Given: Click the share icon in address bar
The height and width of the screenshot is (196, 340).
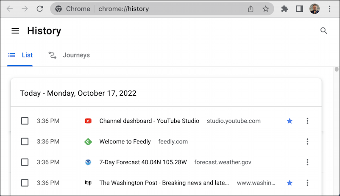Looking at the screenshot, I should [x=251, y=8].
